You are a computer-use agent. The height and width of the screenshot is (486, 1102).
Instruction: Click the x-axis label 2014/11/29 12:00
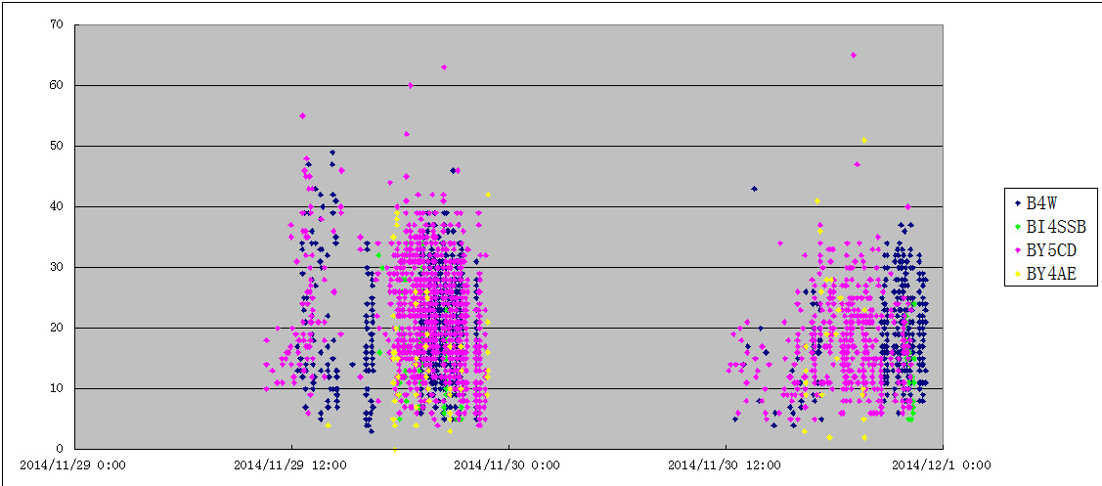click(x=289, y=464)
